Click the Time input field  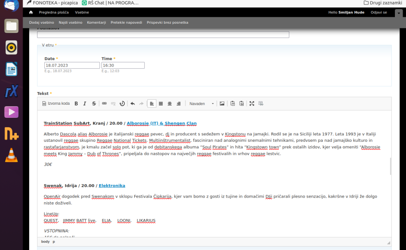click(123, 65)
